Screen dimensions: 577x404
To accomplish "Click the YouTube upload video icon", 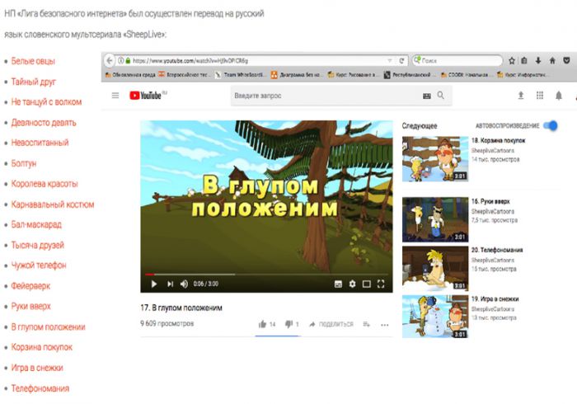I will (x=521, y=96).
